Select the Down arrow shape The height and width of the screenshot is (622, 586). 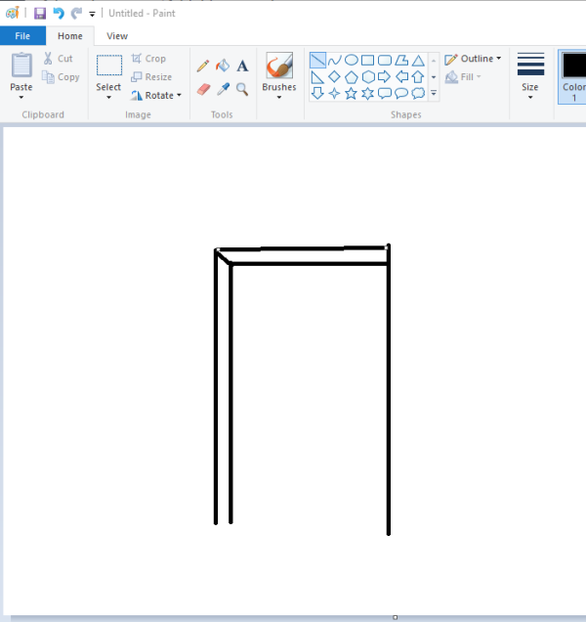tap(317, 94)
